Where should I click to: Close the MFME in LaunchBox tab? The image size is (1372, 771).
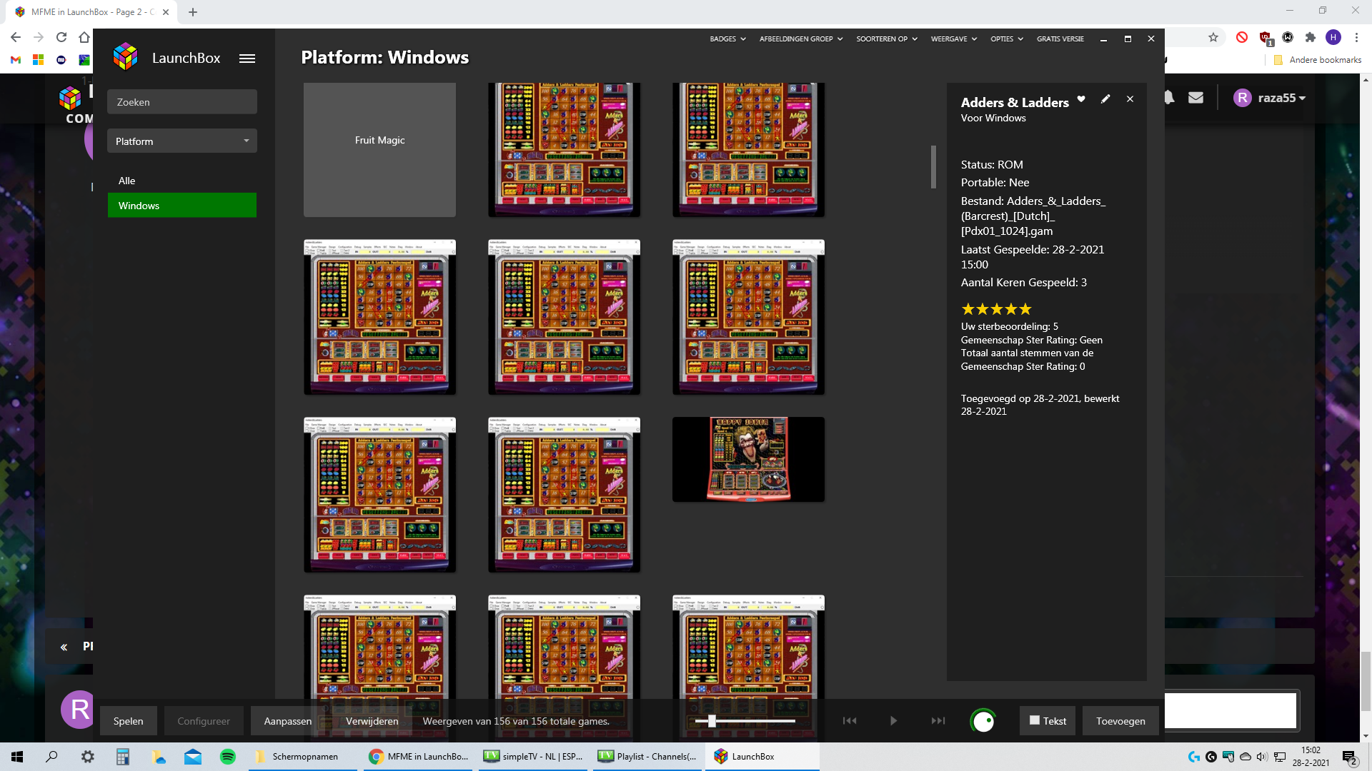point(166,12)
